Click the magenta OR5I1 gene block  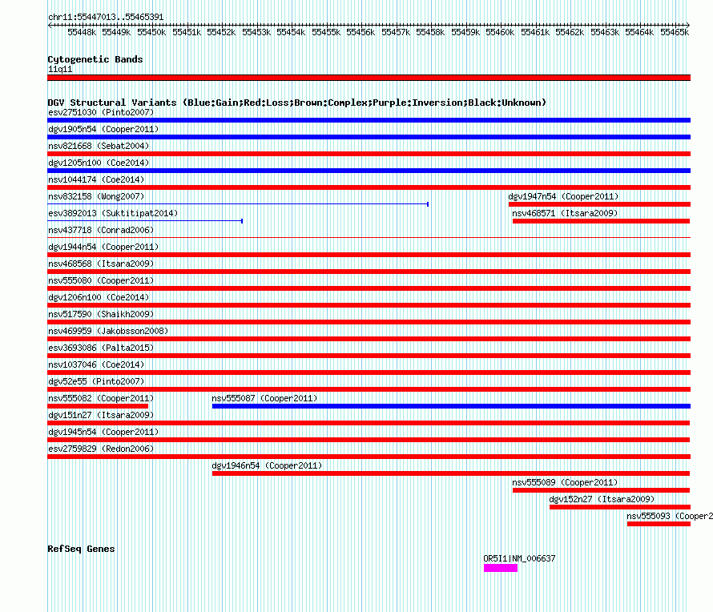coord(501,568)
